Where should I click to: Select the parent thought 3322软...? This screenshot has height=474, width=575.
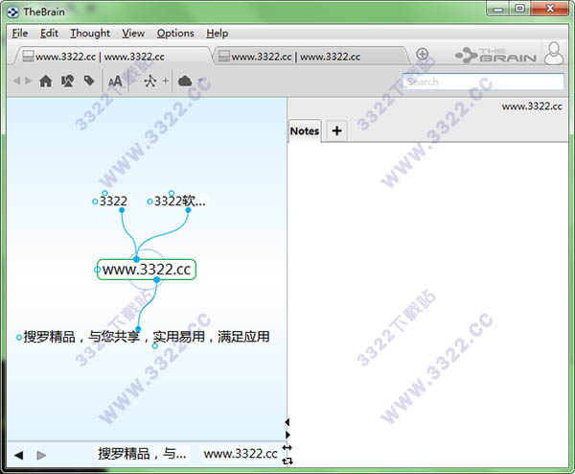click(180, 201)
